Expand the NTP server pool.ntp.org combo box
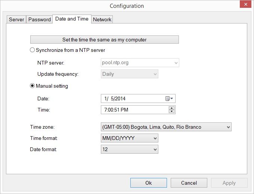Viewport: 254px width, 194px height. [140, 63]
